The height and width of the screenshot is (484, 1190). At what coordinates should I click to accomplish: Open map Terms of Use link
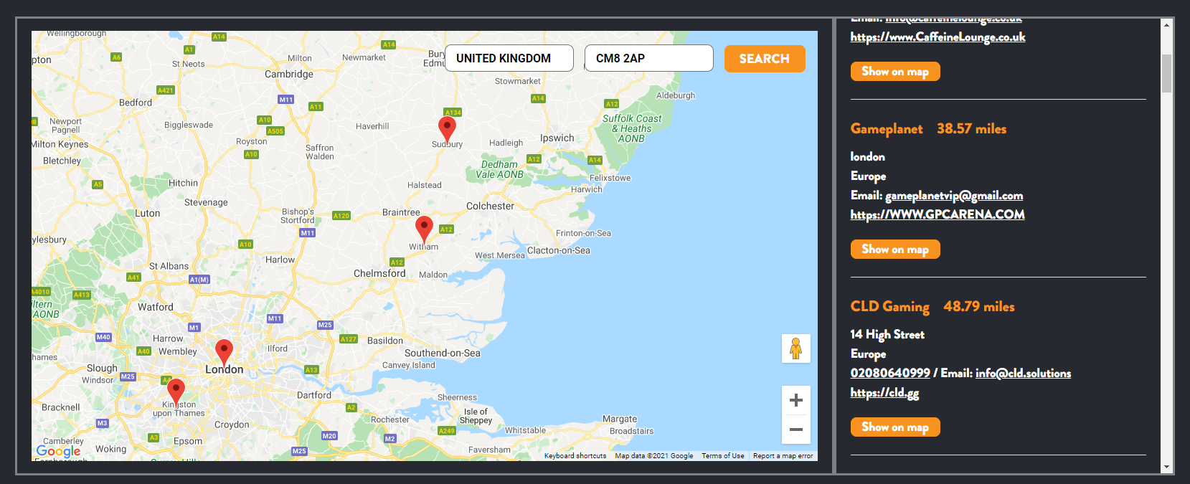[x=722, y=456]
